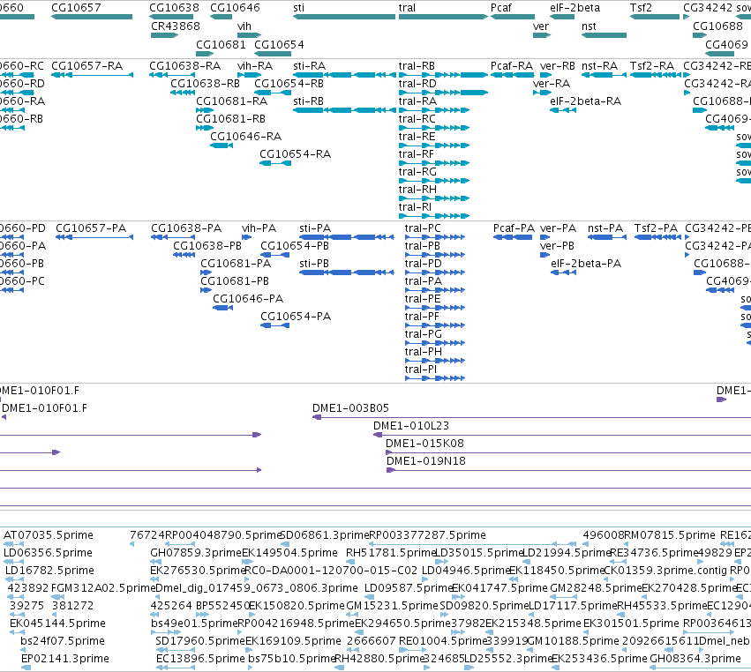
Task: Select the EK301501.5prime EST label
Action: coord(631,623)
